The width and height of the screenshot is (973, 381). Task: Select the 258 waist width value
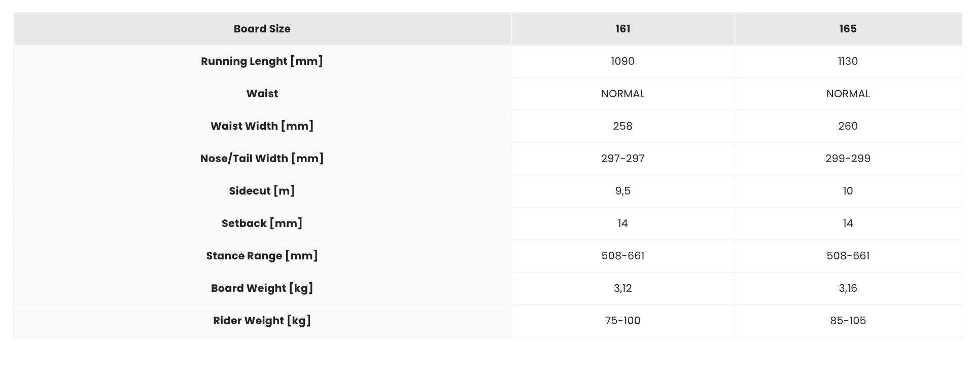click(x=622, y=126)
